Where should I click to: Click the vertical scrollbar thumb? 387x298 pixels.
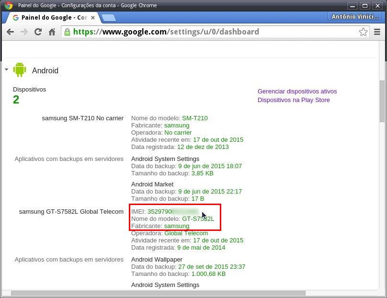pyautogui.click(x=382, y=101)
